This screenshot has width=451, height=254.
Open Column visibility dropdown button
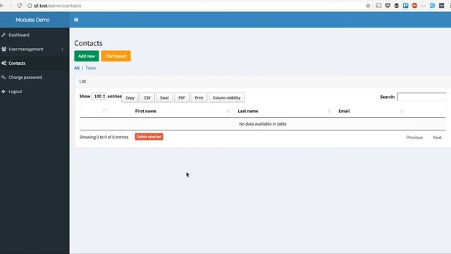[x=227, y=97]
